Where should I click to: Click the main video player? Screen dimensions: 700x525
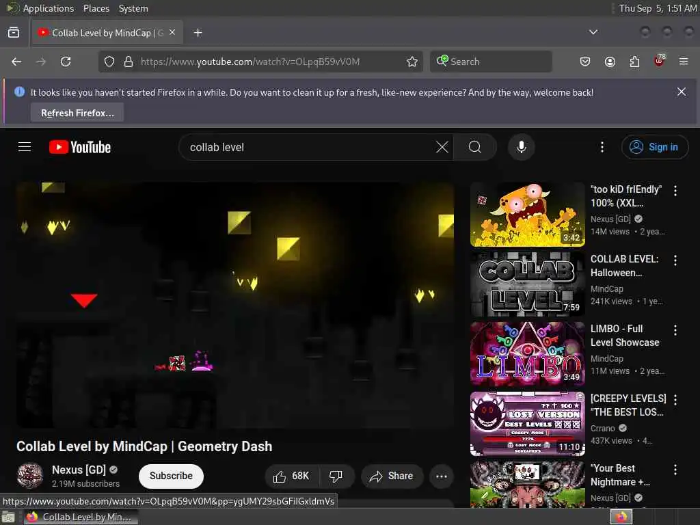tap(235, 304)
